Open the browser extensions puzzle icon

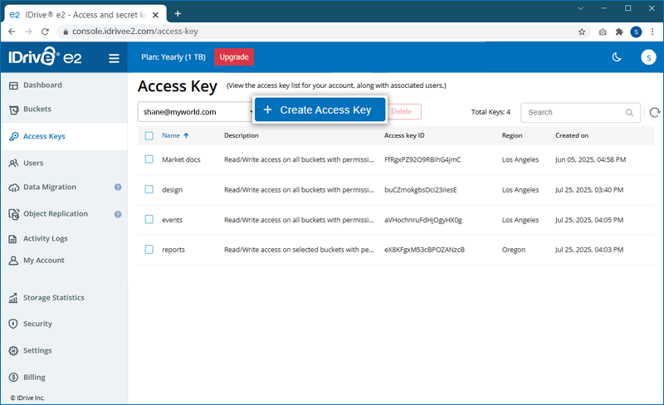coord(619,32)
